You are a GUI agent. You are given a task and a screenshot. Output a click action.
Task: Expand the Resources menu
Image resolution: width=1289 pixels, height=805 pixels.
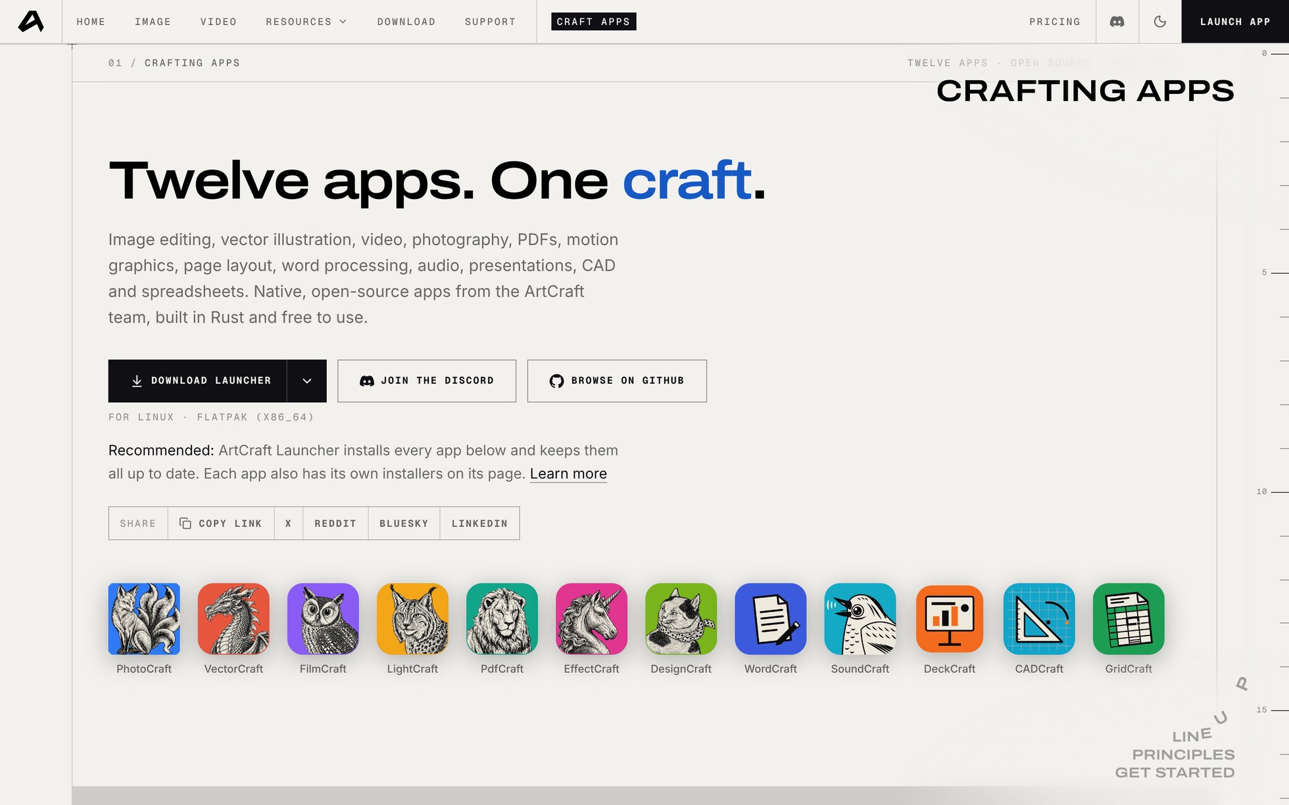pos(306,22)
